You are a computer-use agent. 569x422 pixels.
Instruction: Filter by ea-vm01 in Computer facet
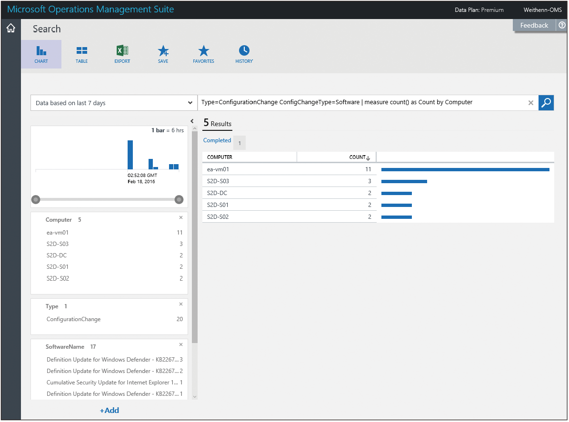coord(114,233)
